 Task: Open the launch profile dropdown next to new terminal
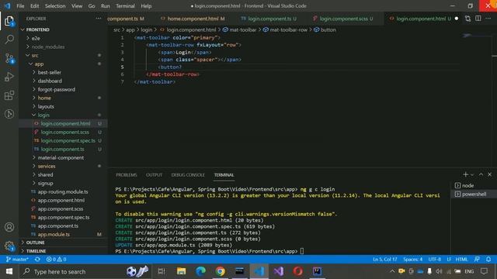(472, 174)
